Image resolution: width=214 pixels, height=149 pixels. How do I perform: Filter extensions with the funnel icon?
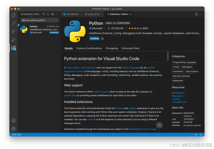click(43, 14)
